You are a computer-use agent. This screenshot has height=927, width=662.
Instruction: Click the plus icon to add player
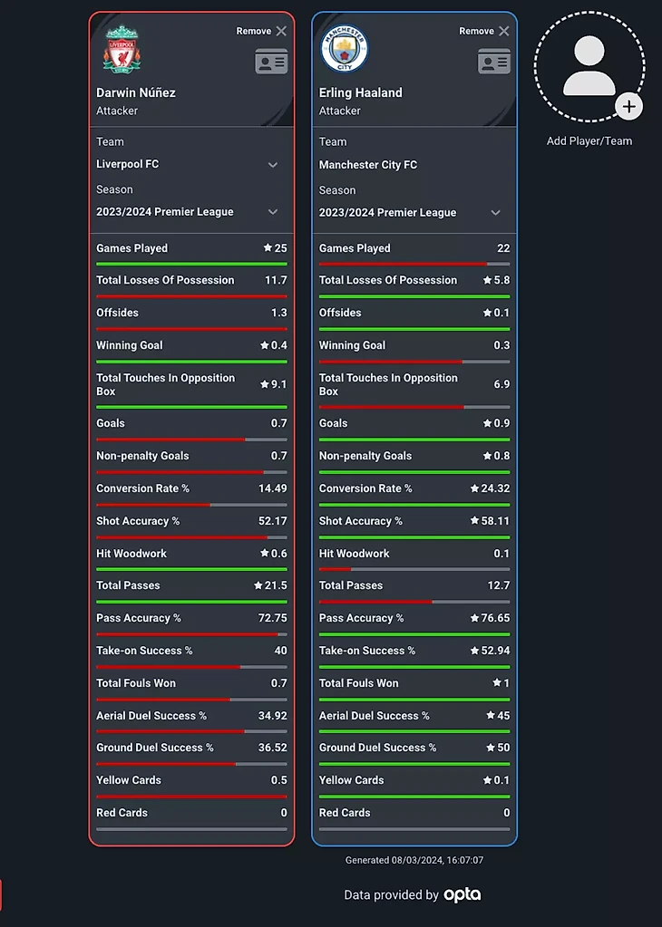pos(628,106)
